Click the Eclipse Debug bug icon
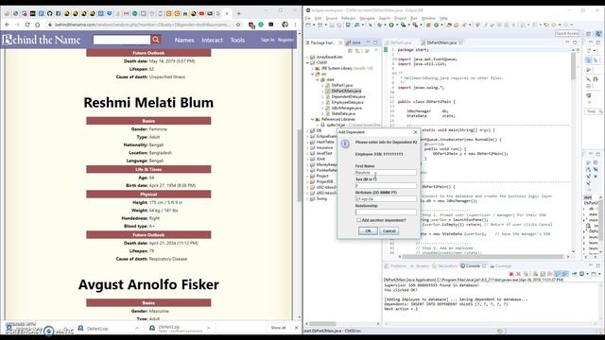Viewport: 605px width, 340px height. 380,25
